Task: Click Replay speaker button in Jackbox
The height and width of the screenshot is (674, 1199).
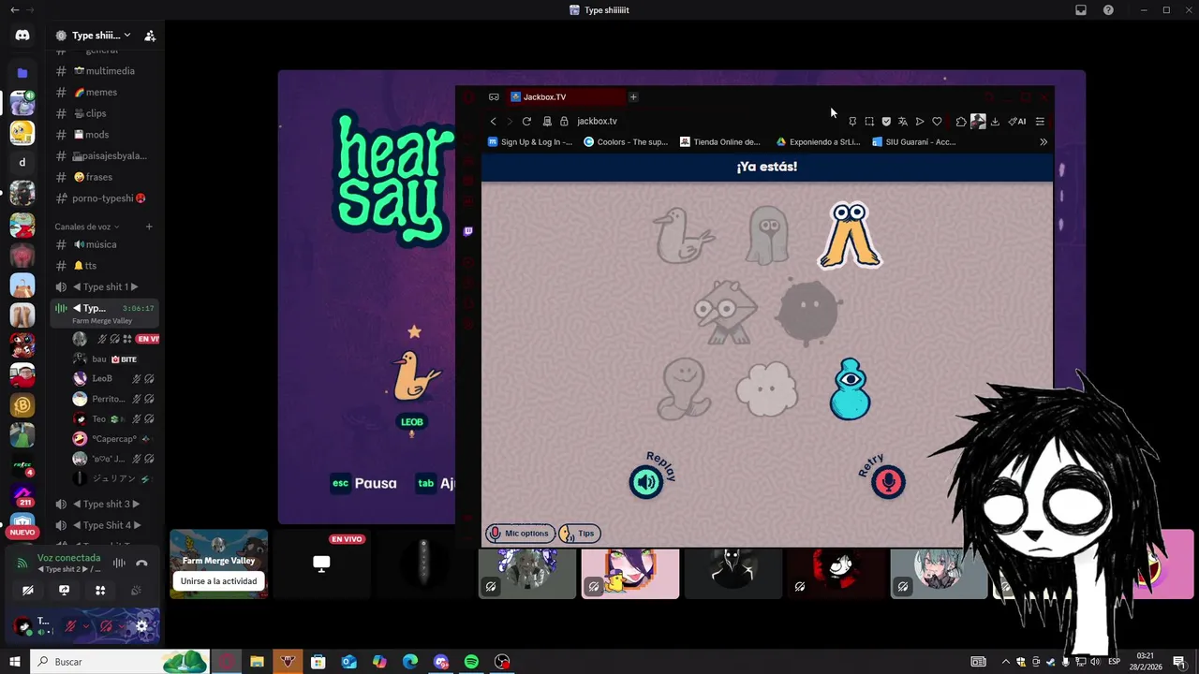Action: (x=646, y=481)
